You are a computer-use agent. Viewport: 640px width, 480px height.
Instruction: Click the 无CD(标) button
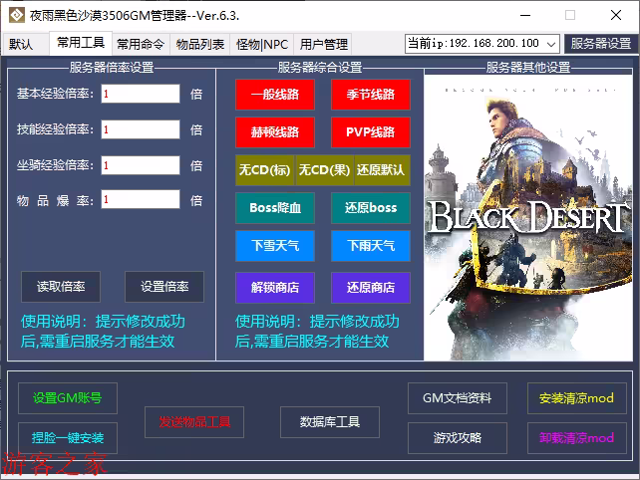265,170
